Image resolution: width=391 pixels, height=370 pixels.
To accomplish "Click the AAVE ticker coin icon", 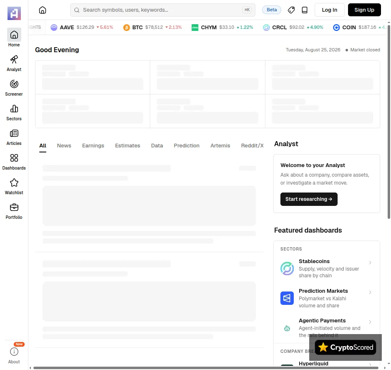I will 54,28.
